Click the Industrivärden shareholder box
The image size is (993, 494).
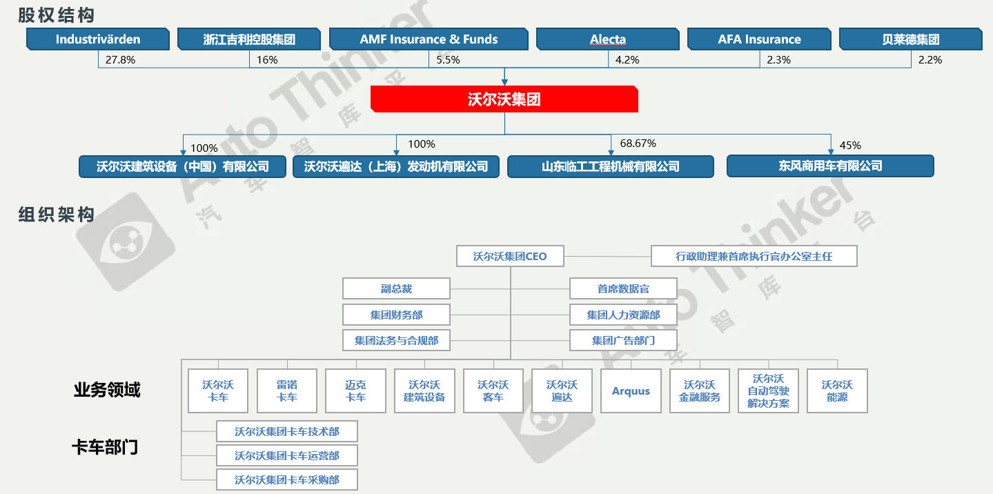pyautogui.click(x=98, y=39)
